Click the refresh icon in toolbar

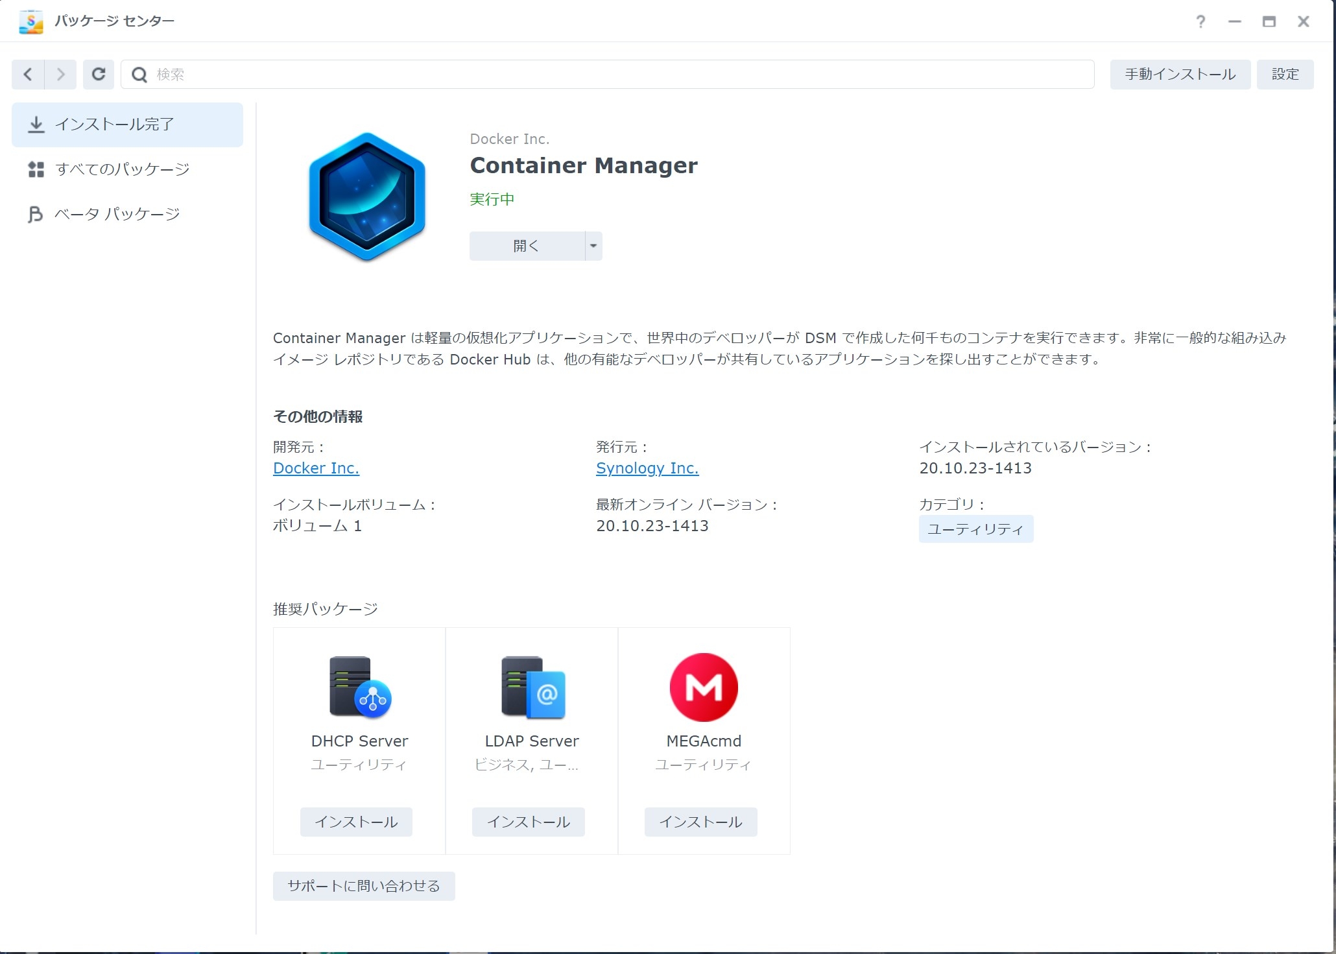tap(99, 75)
